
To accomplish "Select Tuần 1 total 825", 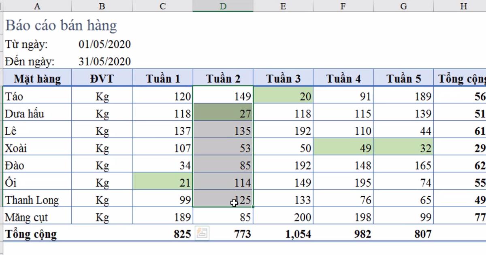I will [x=163, y=234].
